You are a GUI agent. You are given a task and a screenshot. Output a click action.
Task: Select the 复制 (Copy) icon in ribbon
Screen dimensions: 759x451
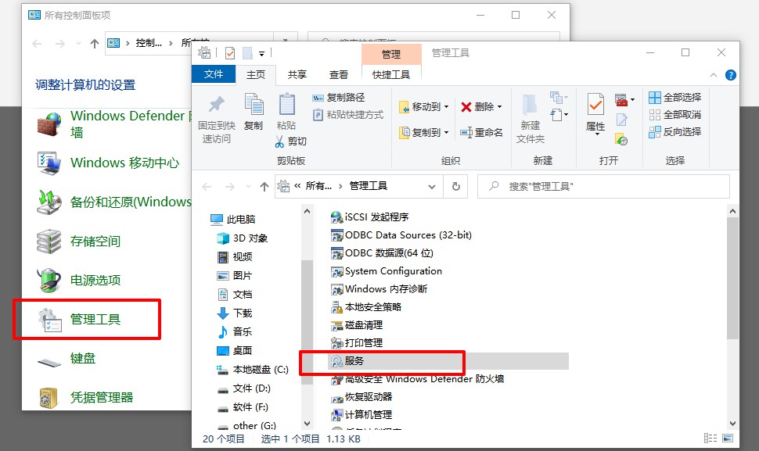click(253, 108)
